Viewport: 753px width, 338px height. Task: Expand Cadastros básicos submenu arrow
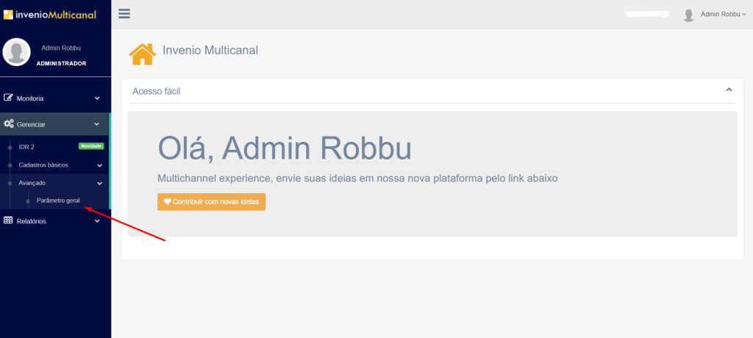[99, 165]
